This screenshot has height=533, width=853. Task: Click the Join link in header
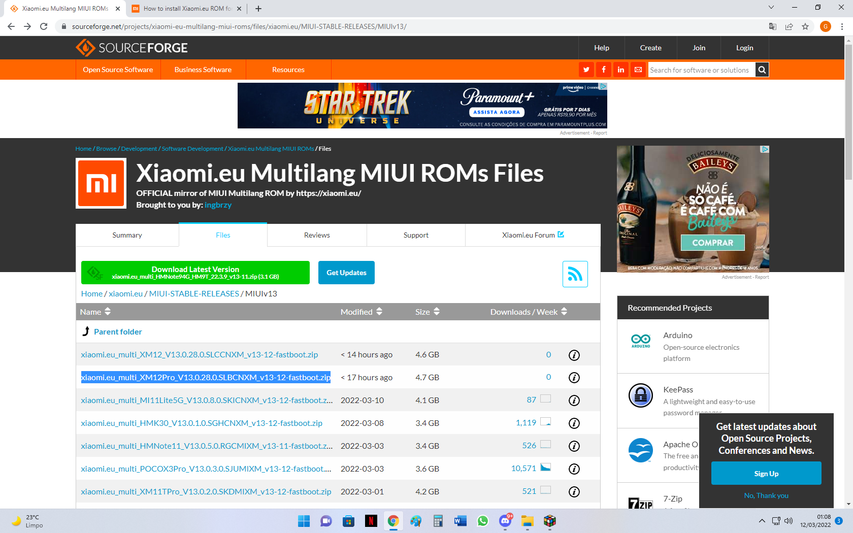pos(699,48)
